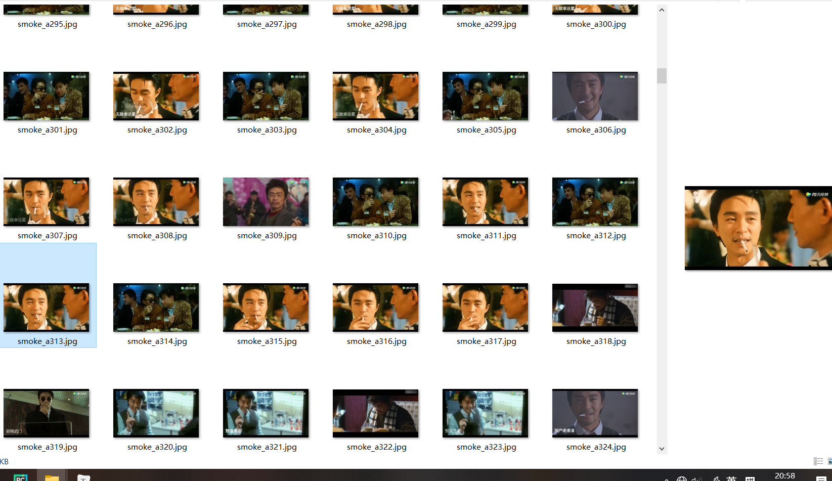The width and height of the screenshot is (832, 481).
Task: Select file name smoke_a295.jpg
Action: pos(48,24)
